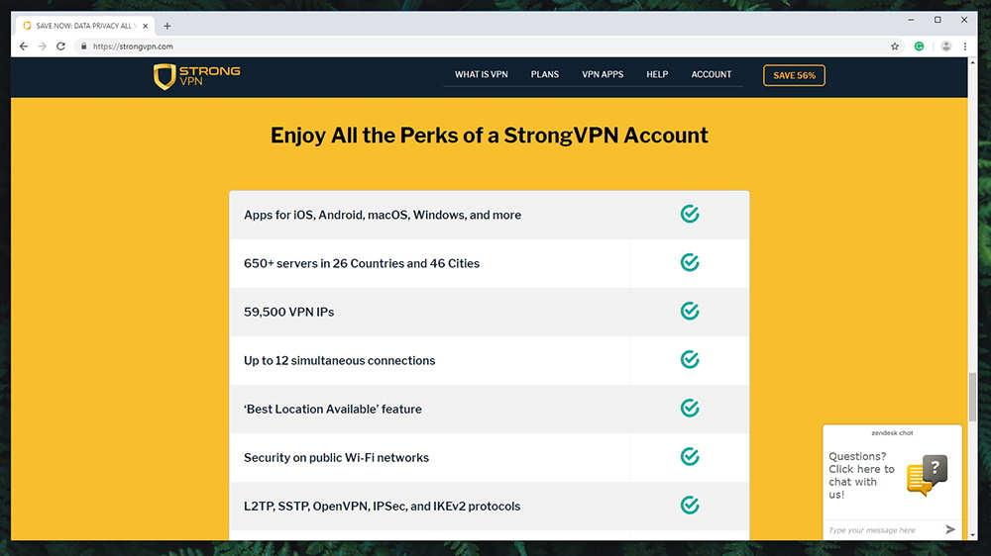Click 59,500 VPN IPs text
This screenshot has height=556, width=991.
[x=288, y=312]
